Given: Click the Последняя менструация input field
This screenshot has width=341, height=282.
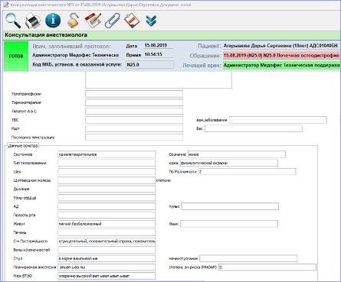Looking at the screenshot, I should 134,137.
